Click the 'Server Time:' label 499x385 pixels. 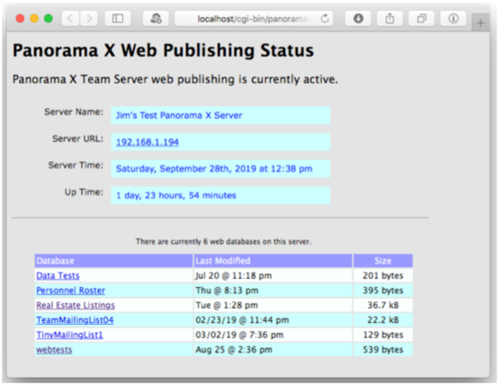tap(76, 165)
